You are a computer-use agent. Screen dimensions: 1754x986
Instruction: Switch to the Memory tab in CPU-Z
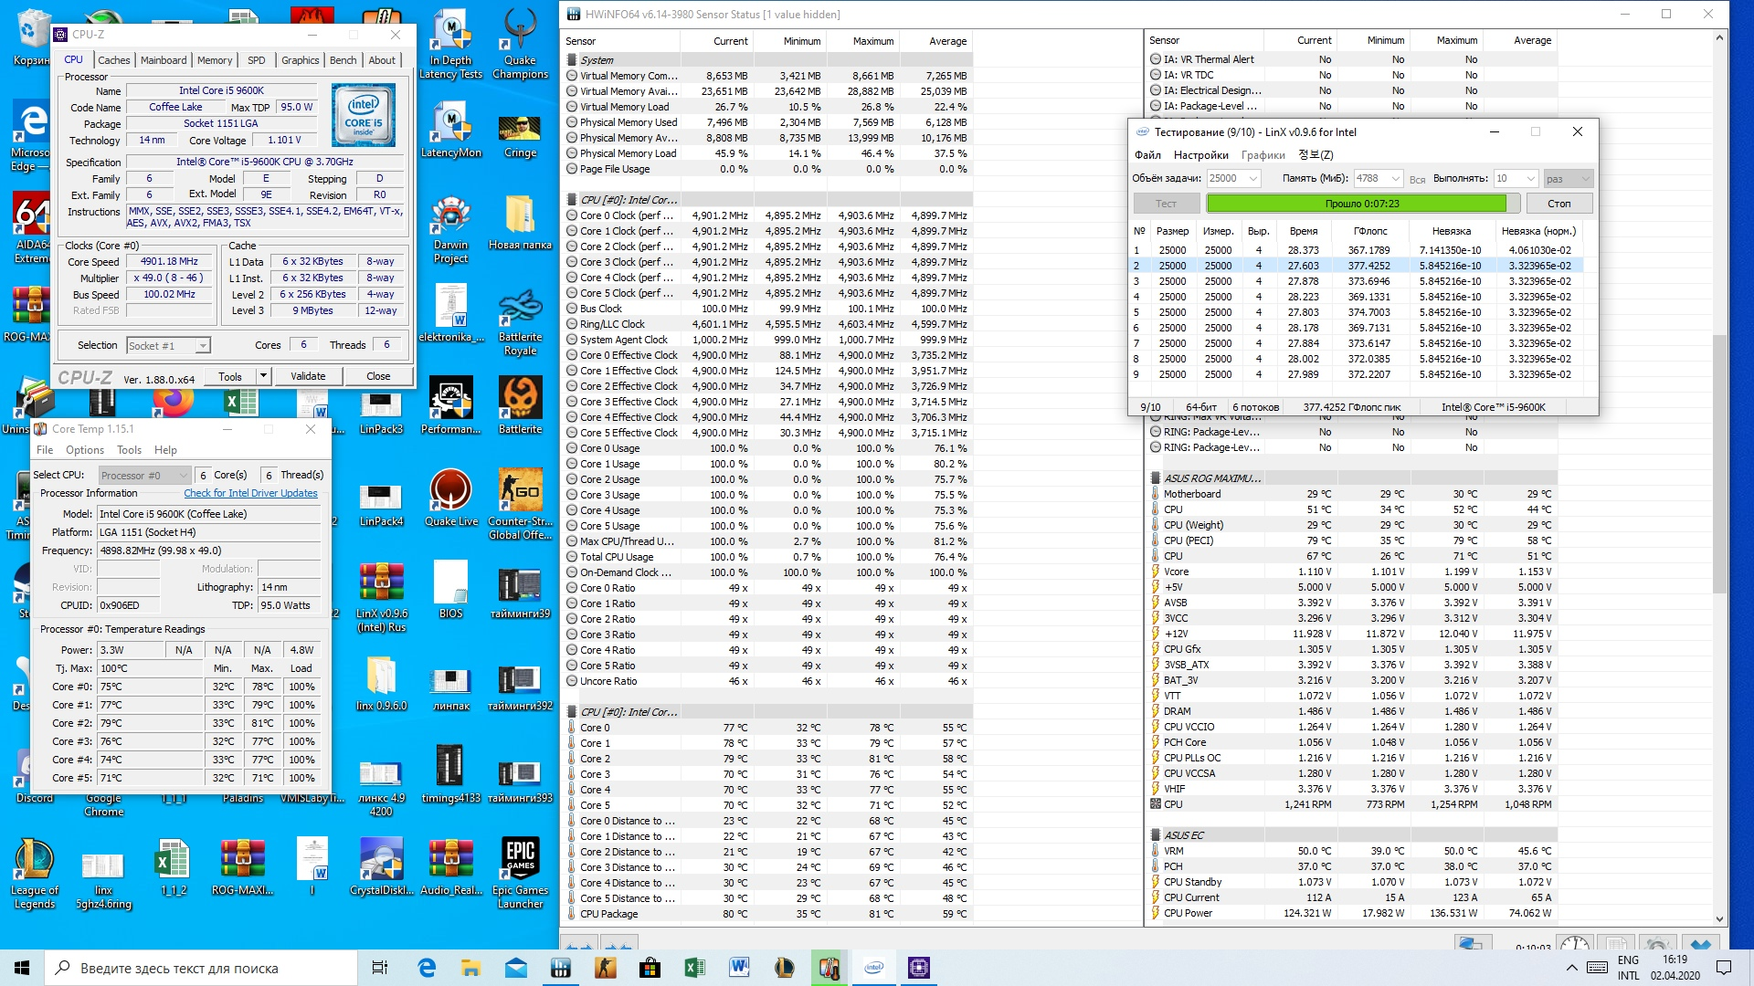point(215,60)
